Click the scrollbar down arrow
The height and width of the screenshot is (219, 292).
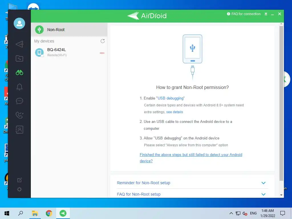click(x=281, y=195)
